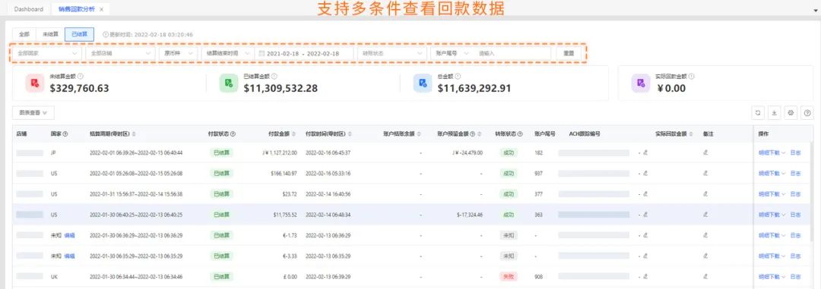
Task: Click the 编辑 link in the first 未知 row
Action: click(70, 235)
